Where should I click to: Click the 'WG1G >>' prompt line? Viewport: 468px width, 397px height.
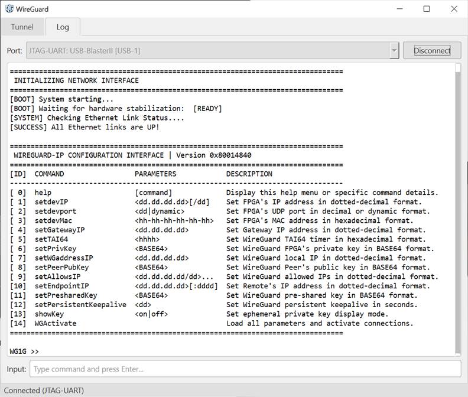(x=24, y=351)
